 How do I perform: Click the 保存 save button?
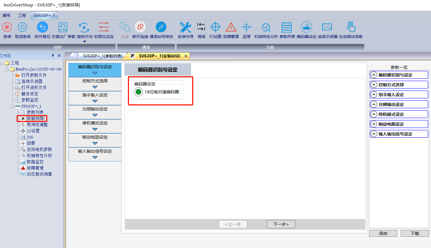pyautogui.click(x=383, y=233)
